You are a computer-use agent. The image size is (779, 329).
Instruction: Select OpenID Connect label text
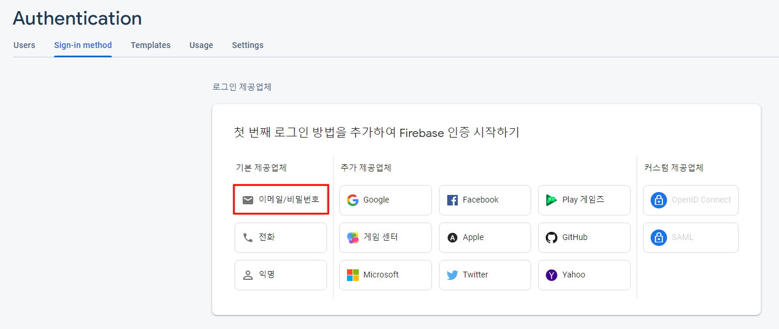(701, 200)
